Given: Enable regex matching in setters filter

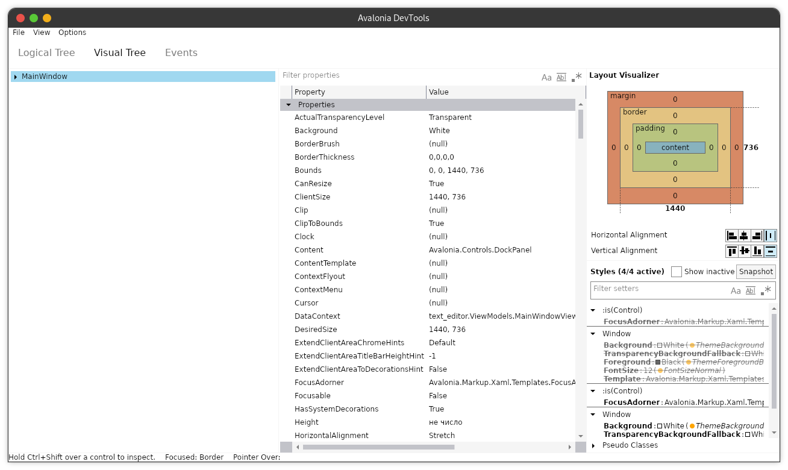Looking at the screenshot, I should [766, 290].
